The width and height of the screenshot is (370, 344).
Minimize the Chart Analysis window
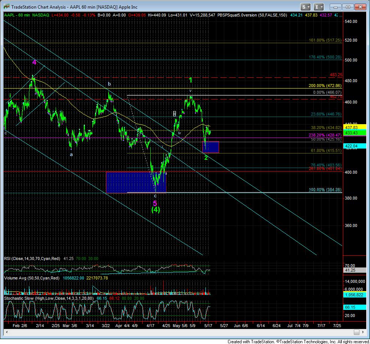point(335,7)
